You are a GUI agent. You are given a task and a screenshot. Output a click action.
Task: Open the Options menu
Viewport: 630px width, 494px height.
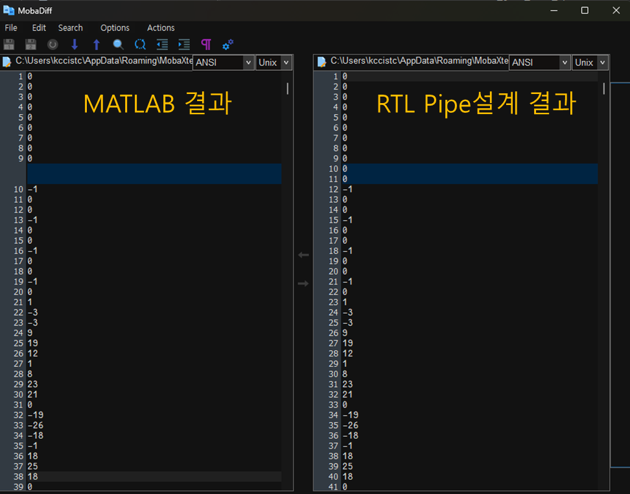coord(115,28)
